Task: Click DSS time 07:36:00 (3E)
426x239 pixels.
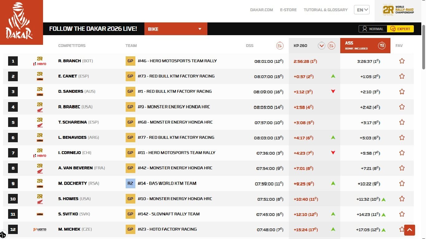Action: tap(270, 153)
